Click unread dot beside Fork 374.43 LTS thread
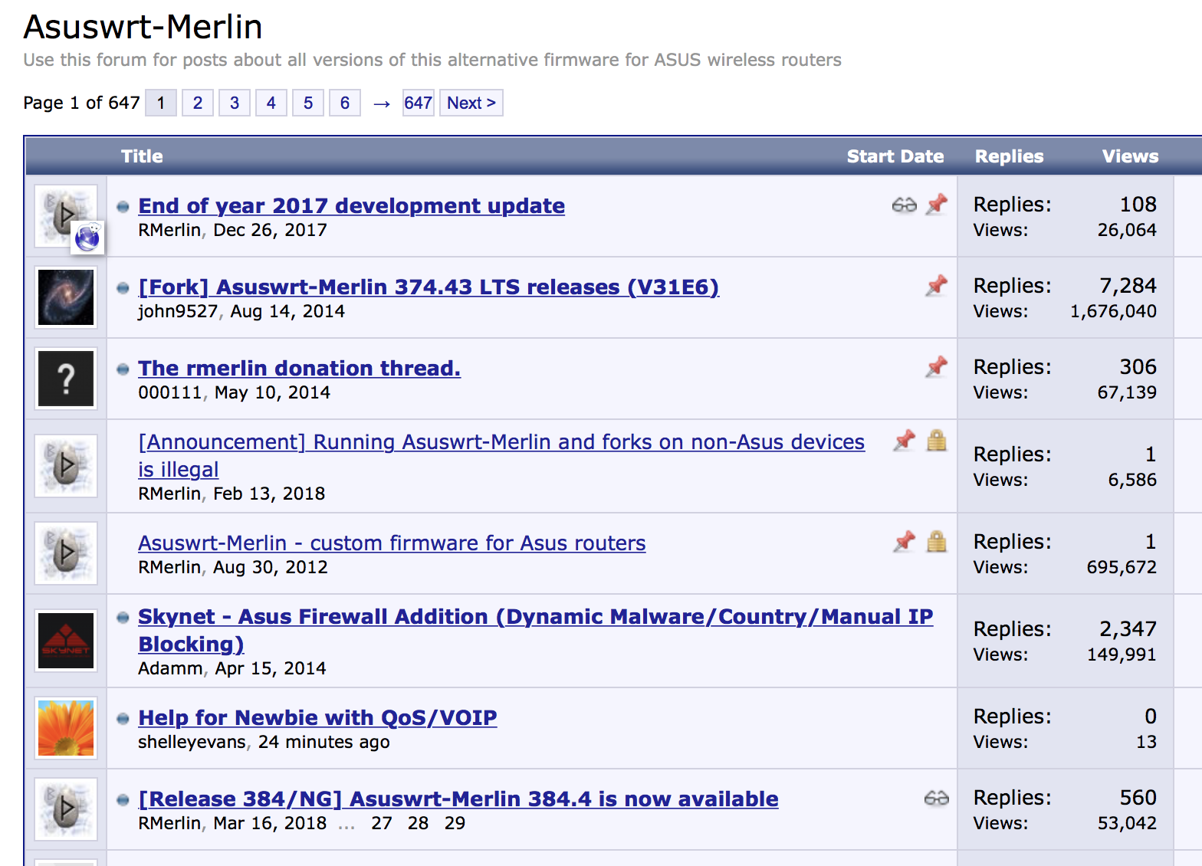Screen dimensions: 1202x866 (123, 288)
